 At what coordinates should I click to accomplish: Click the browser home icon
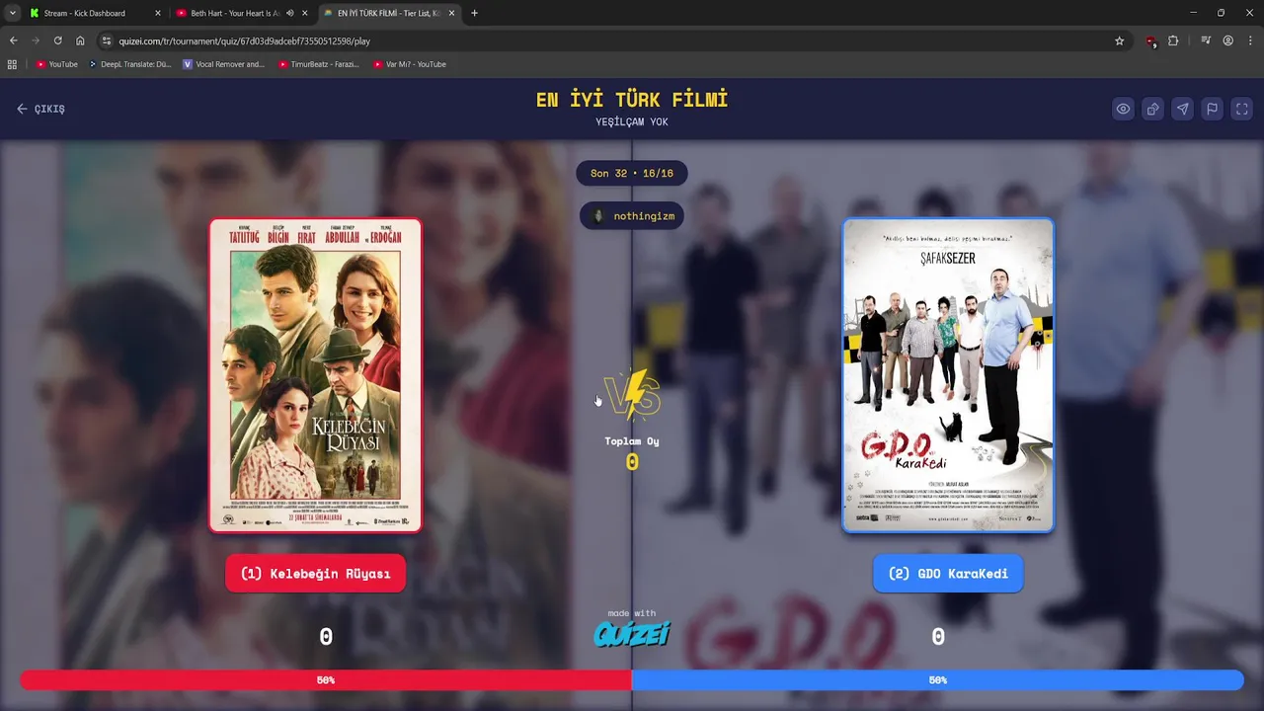click(80, 40)
